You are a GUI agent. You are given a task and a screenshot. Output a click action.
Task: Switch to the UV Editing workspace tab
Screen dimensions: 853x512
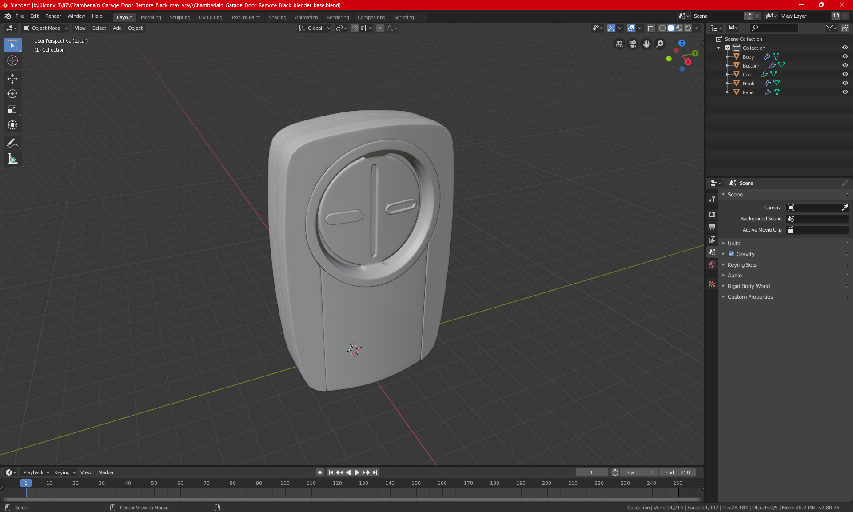point(211,17)
